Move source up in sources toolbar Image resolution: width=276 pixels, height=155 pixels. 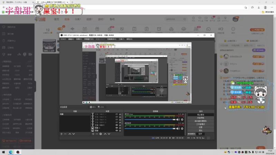105,134
